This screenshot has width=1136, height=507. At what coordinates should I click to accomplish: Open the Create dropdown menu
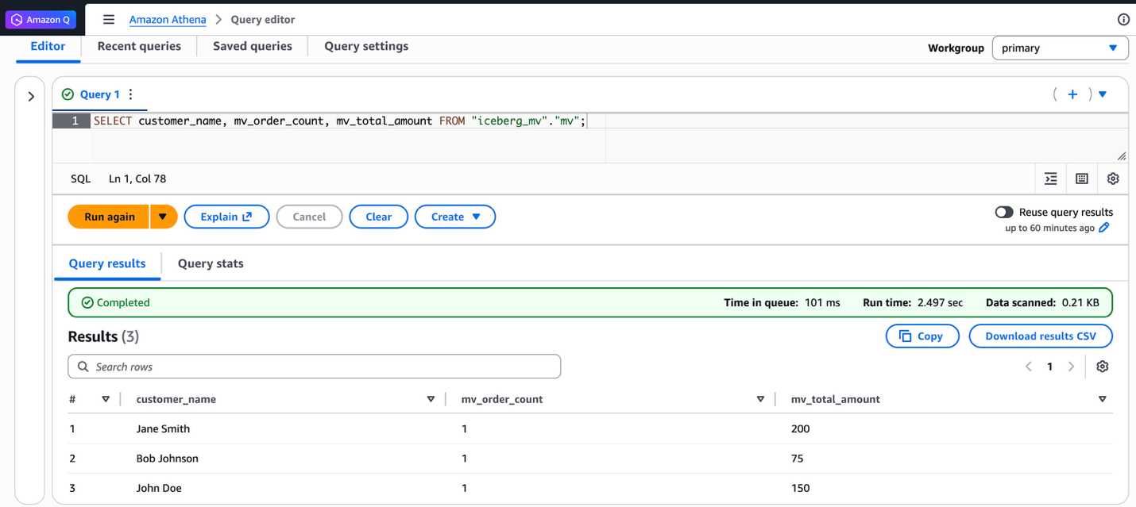click(455, 217)
